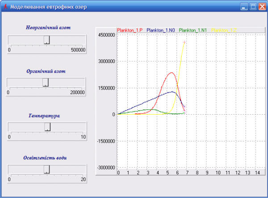Click the 200000 maximum value label
Viewport: 268px width, 198px height.
pos(77,92)
